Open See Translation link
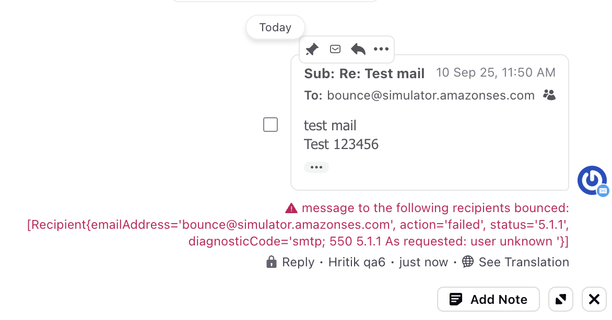 [524, 262]
